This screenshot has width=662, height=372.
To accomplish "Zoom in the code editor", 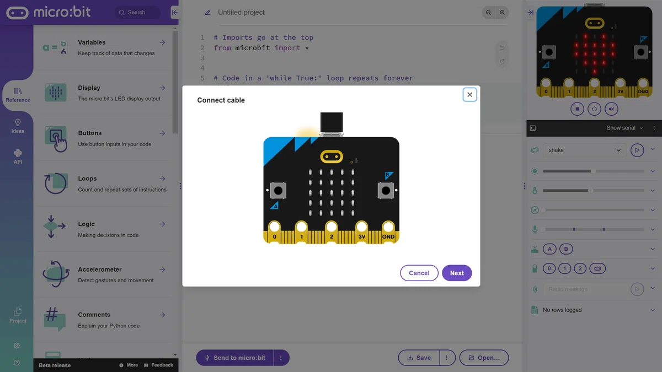I will [502, 12].
